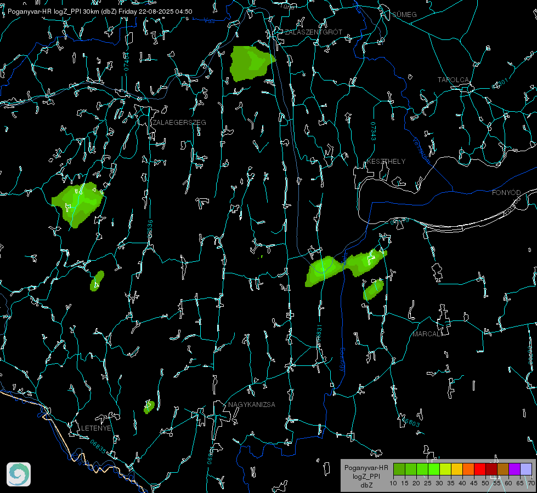This screenshot has height=493, width=537.
Task: Click the dbZ unit label in legend
Action: pos(366,485)
